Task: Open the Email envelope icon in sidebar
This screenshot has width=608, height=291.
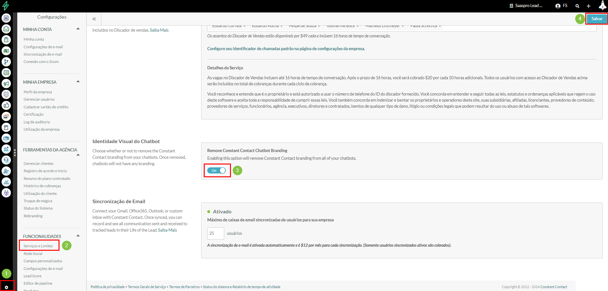Action: click(6, 29)
